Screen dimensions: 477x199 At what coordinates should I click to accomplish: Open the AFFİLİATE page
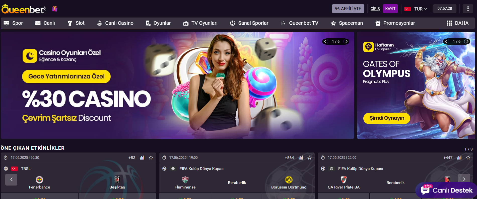coord(348,9)
